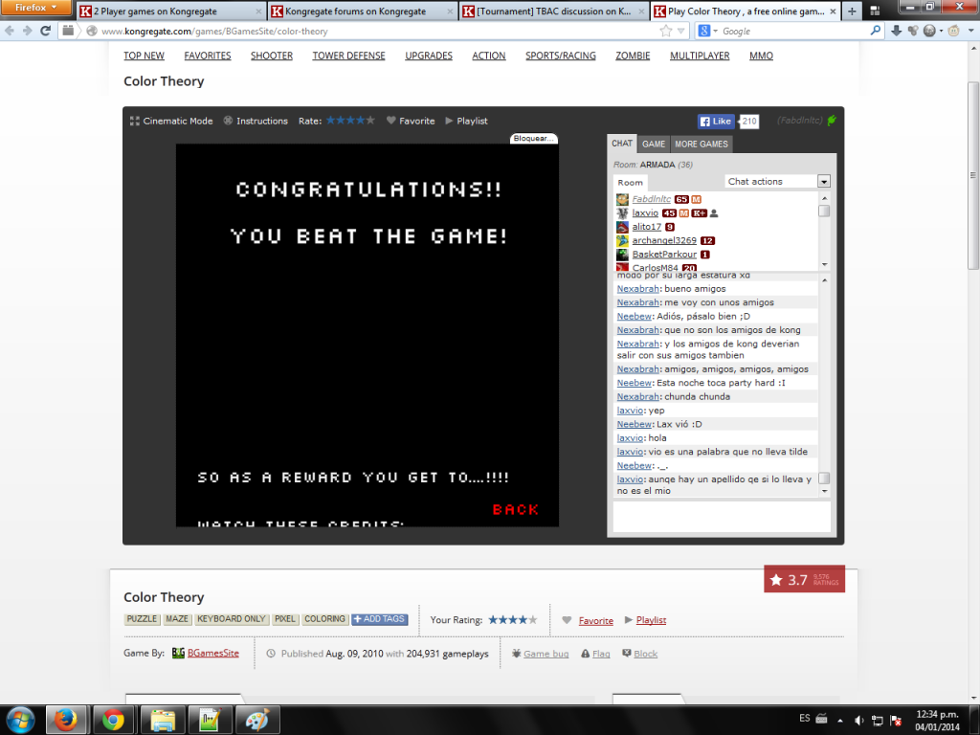This screenshot has height=735, width=980.
Task: Open the downloads arrow icon
Action: click(x=896, y=31)
